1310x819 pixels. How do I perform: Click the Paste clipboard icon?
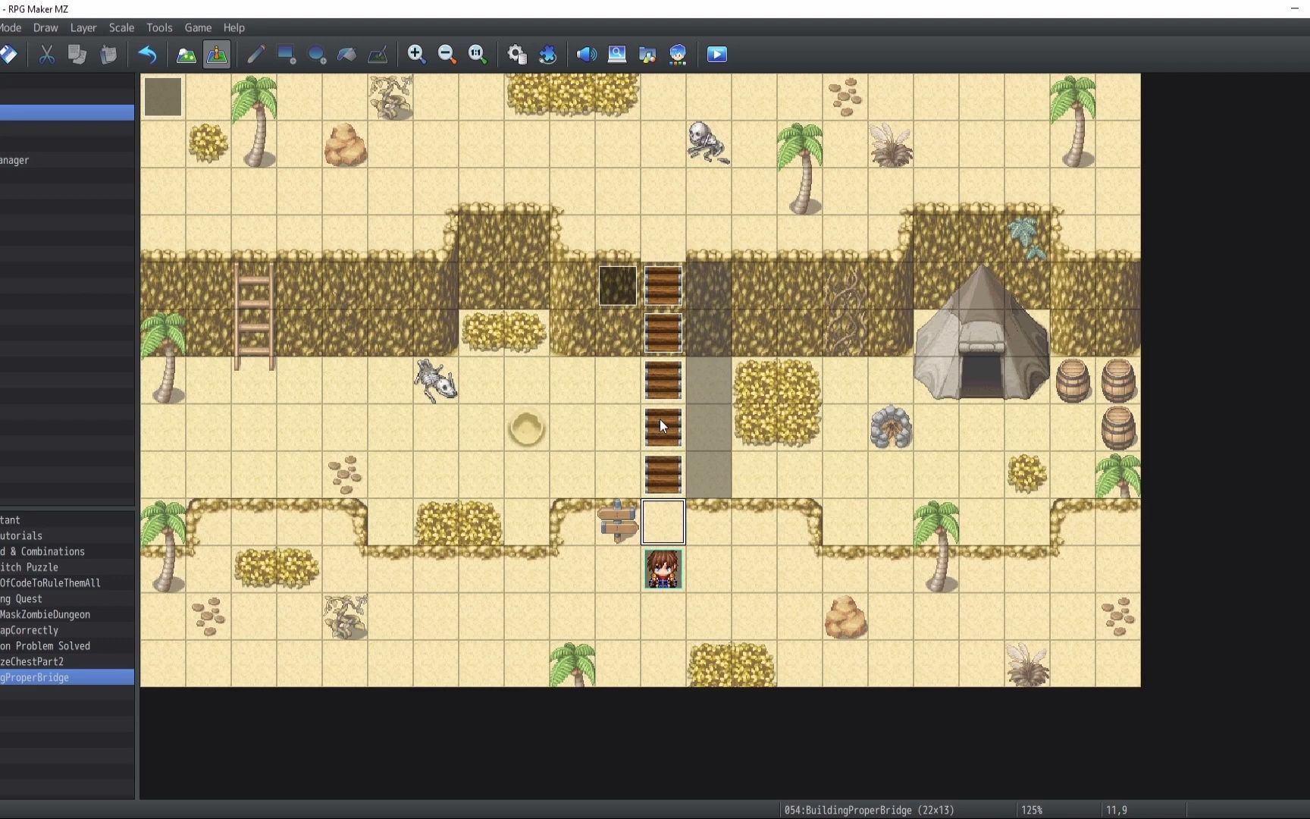click(108, 55)
